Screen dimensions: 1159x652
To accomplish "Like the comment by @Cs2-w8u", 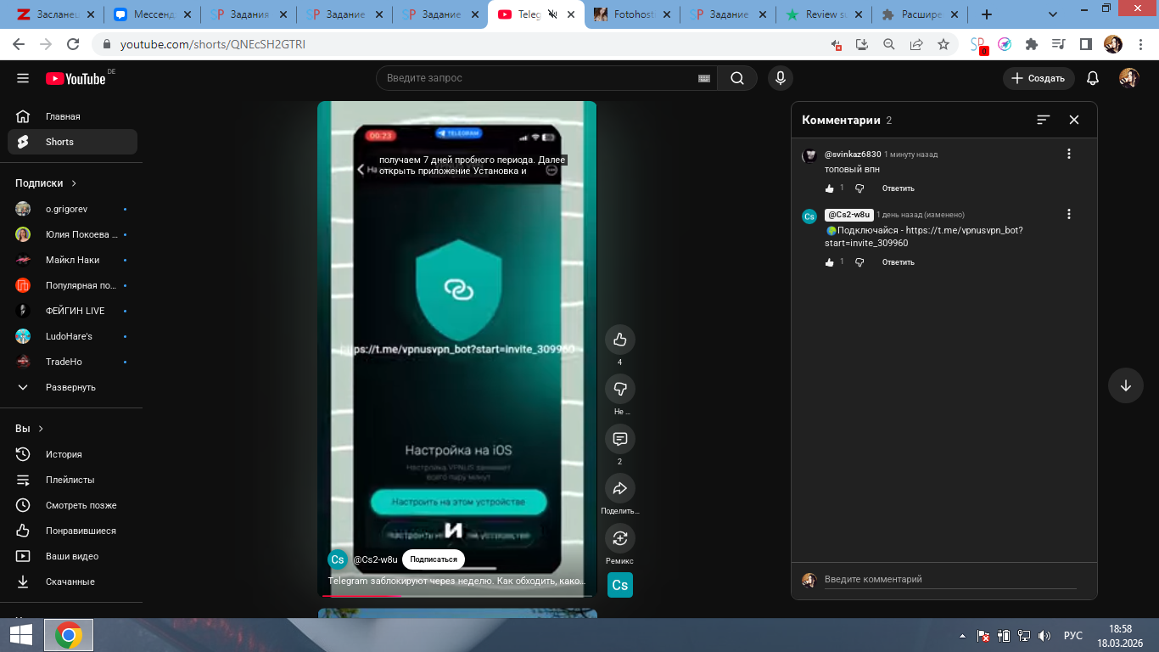I will coord(830,262).
